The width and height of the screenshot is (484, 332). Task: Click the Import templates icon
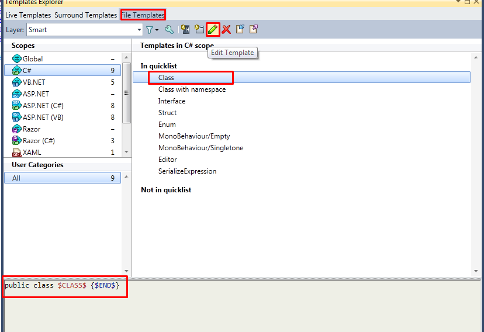pos(240,29)
